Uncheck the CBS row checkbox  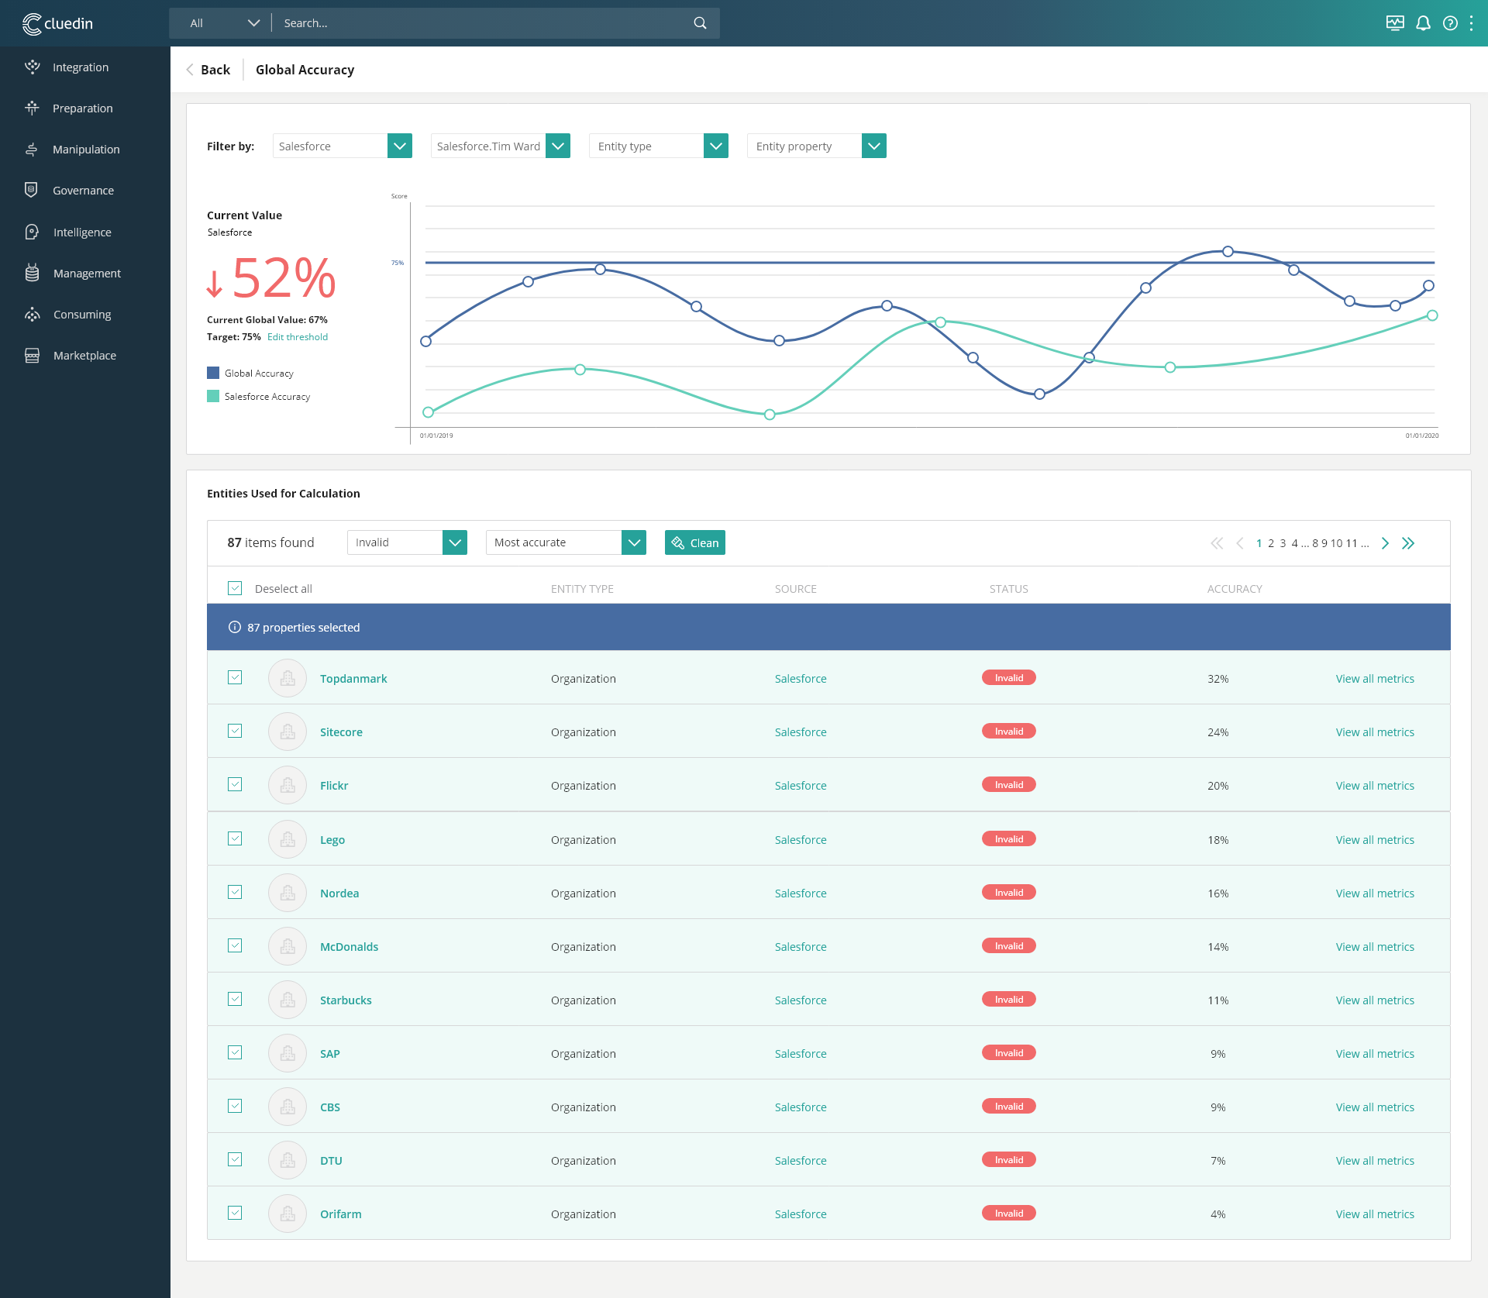[235, 1106]
